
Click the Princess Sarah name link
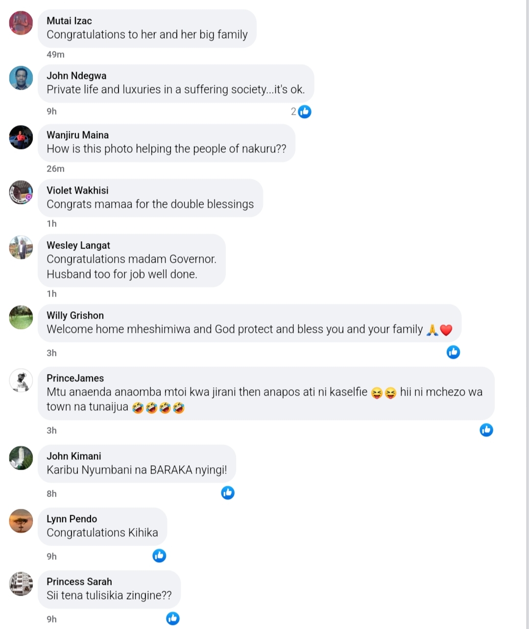pos(79,581)
